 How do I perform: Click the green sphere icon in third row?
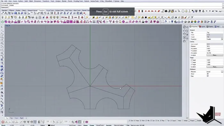coord(195,22)
